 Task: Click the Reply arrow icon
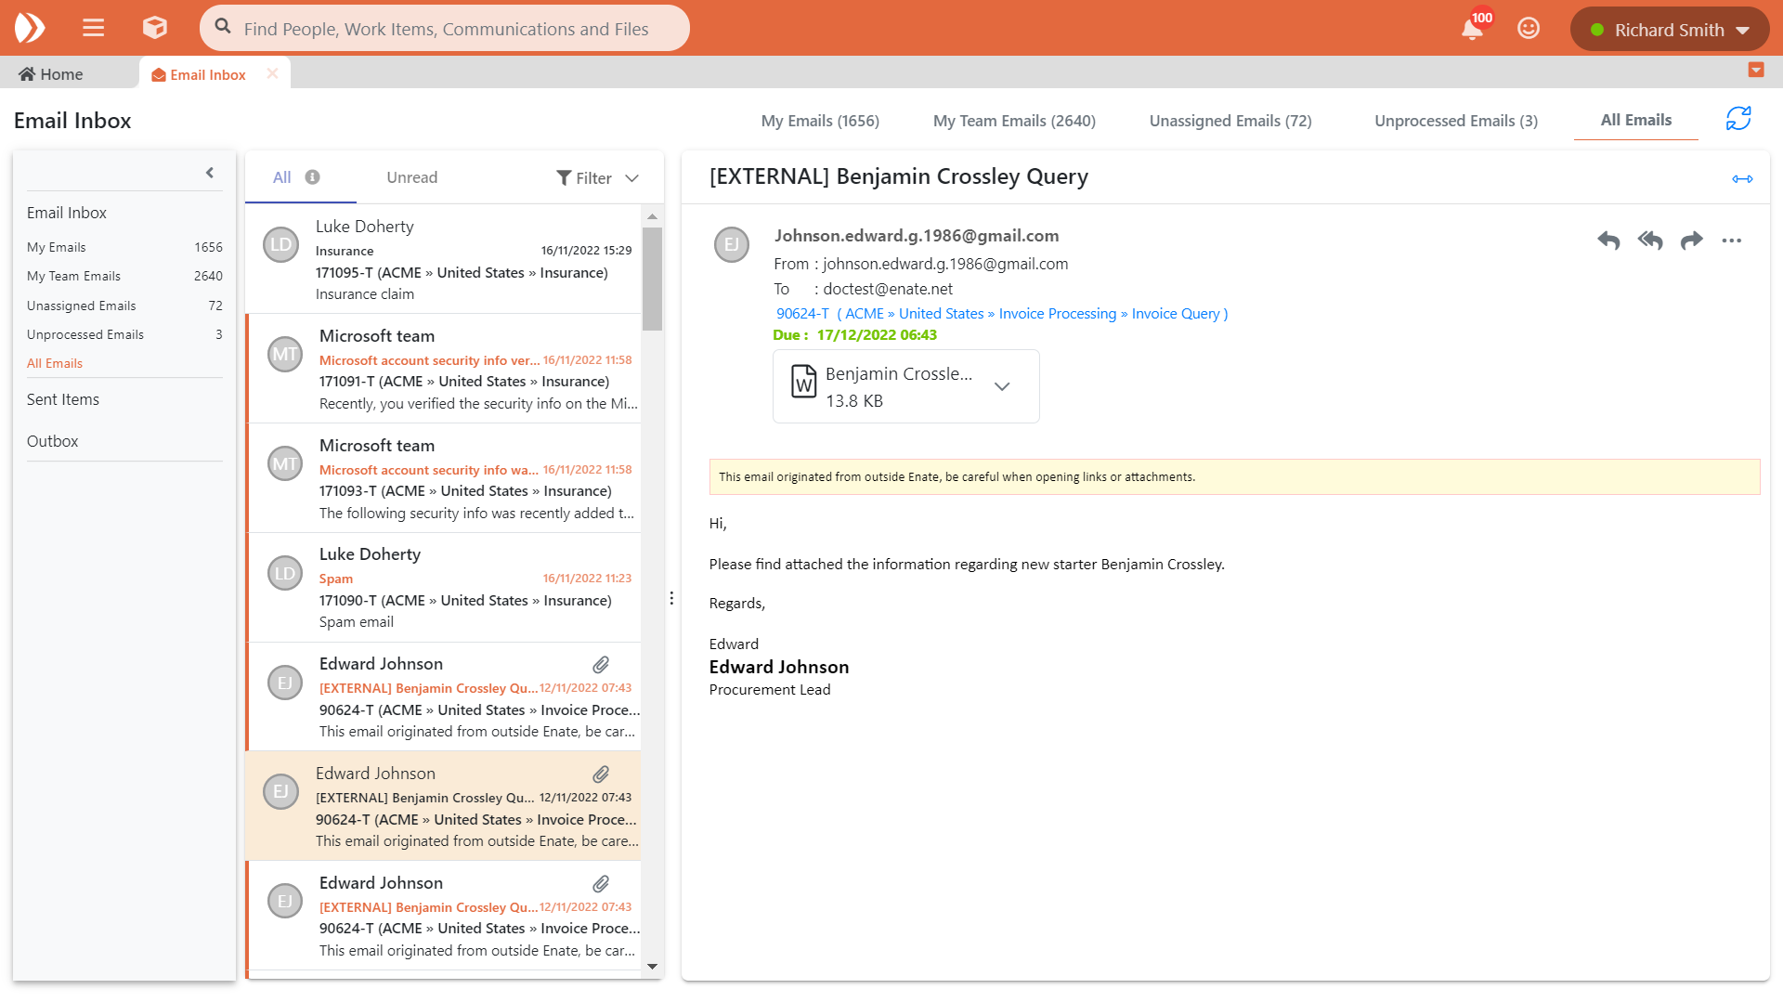[x=1608, y=241]
